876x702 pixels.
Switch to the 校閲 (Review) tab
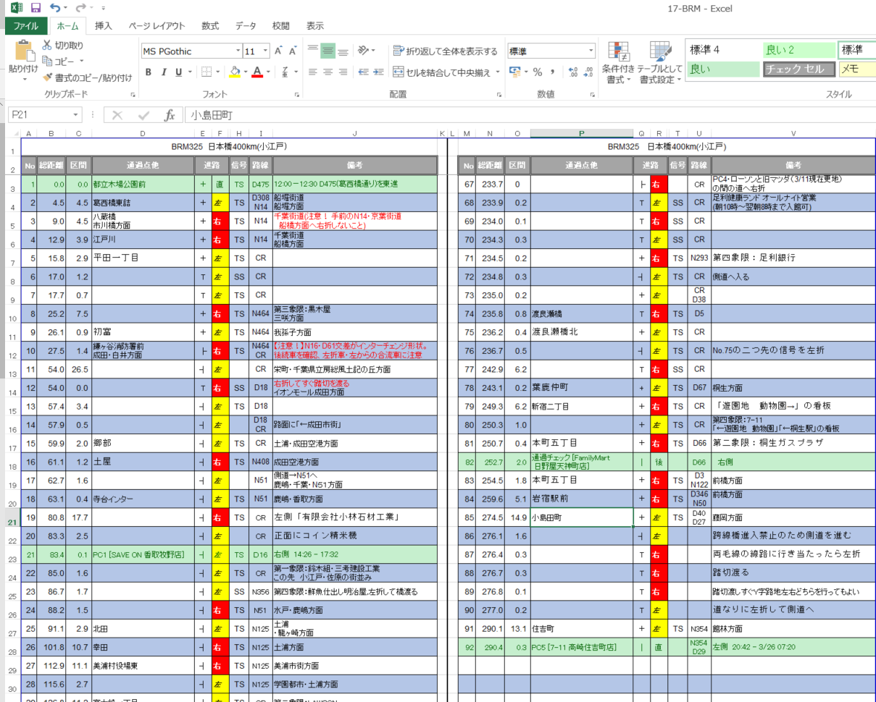[x=281, y=26]
